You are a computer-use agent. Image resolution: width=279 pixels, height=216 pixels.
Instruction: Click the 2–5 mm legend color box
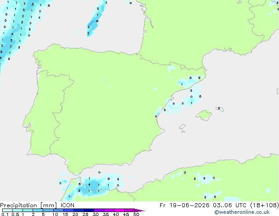pyautogui.click(x=38, y=210)
